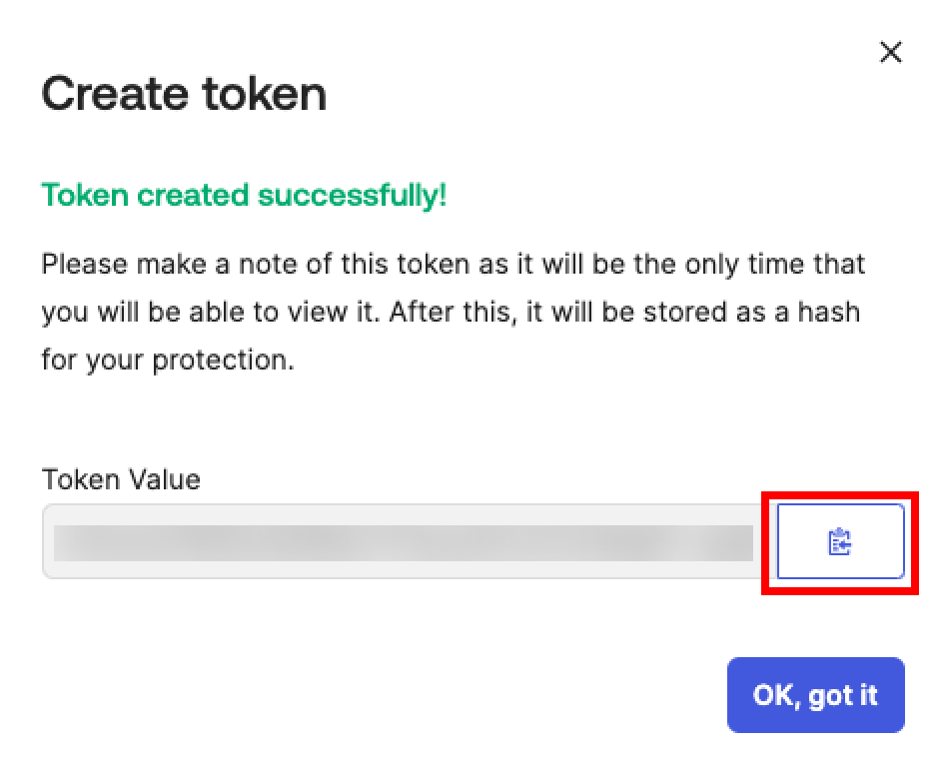
Task: Copy the token value to clipboard
Action: 840,541
